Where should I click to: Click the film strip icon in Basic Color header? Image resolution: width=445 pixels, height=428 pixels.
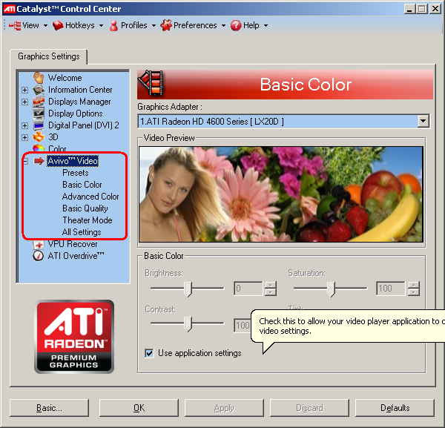click(151, 82)
